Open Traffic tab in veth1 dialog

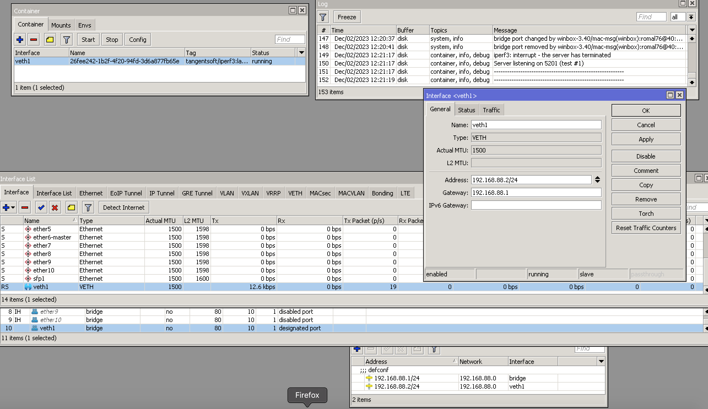pyautogui.click(x=491, y=110)
